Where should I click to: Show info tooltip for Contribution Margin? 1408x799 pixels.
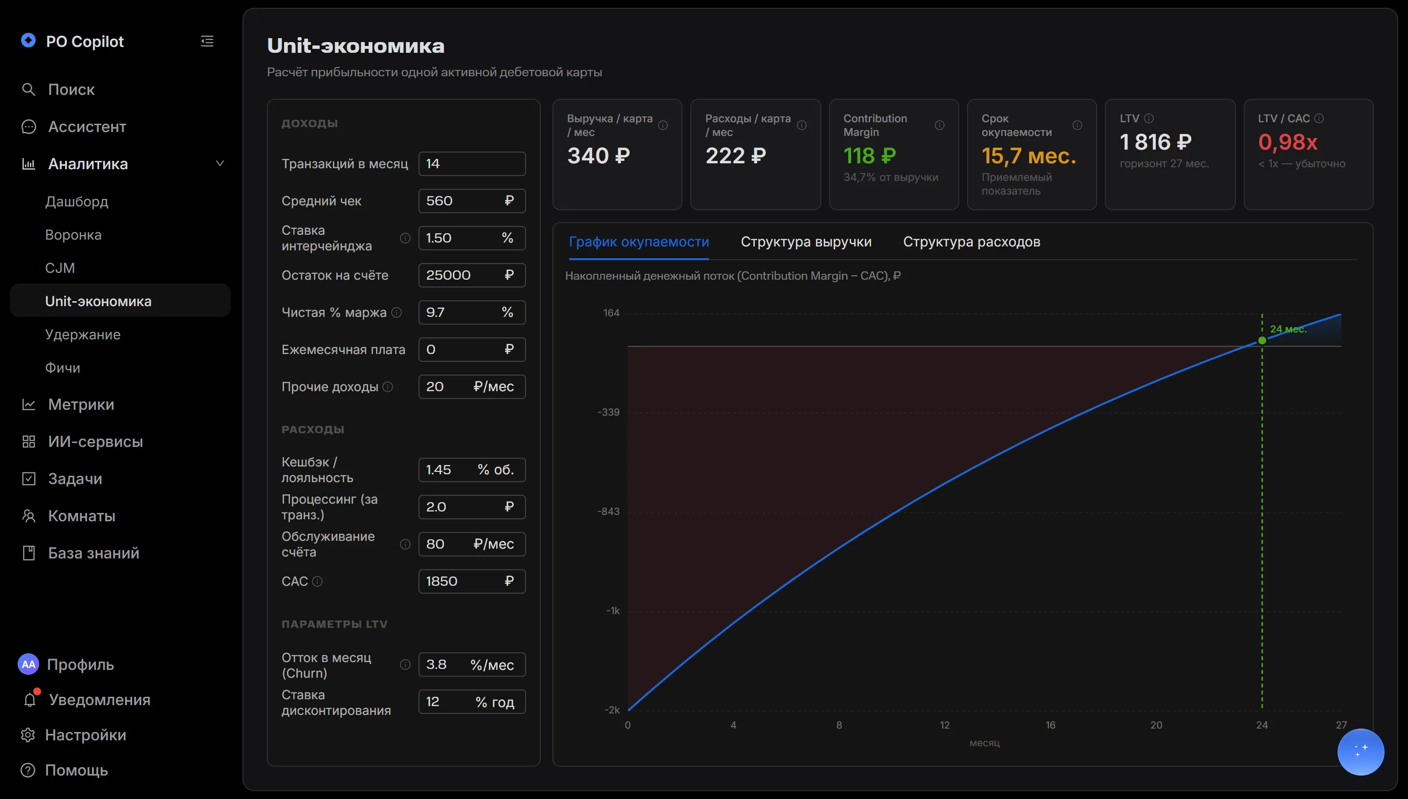(x=939, y=125)
